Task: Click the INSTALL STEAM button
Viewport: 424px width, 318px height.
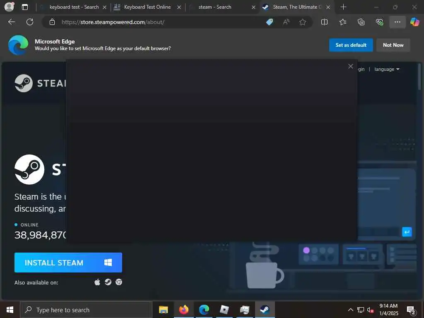Action: click(x=68, y=262)
